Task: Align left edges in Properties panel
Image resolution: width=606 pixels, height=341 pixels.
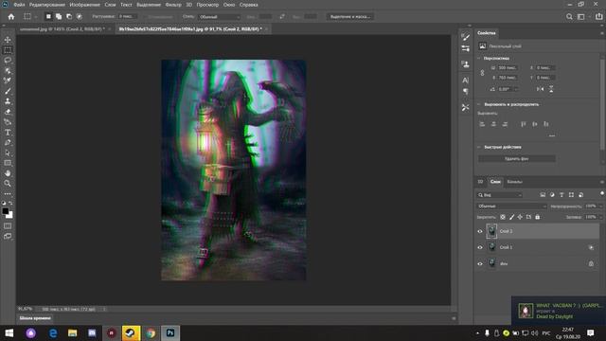Action: 482,124
